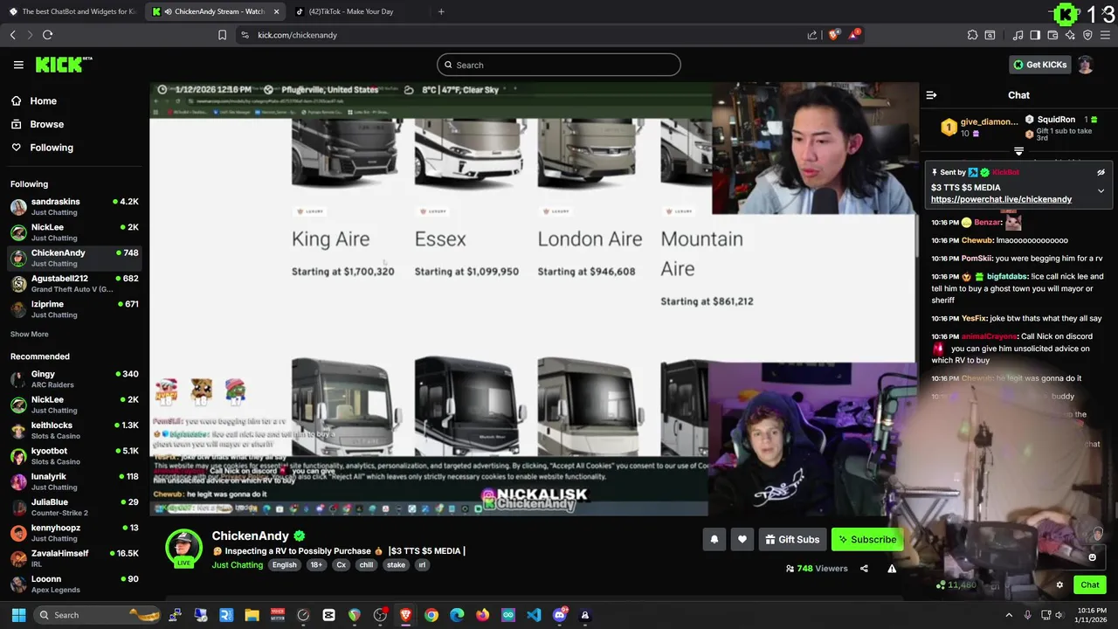Click the live stream video player
Viewport: 1118px width, 629px height.
coord(534,299)
